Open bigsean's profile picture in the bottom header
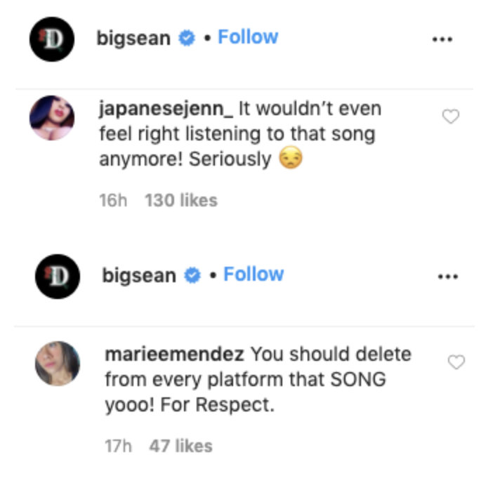This screenshot has width=500, height=483. (x=57, y=276)
